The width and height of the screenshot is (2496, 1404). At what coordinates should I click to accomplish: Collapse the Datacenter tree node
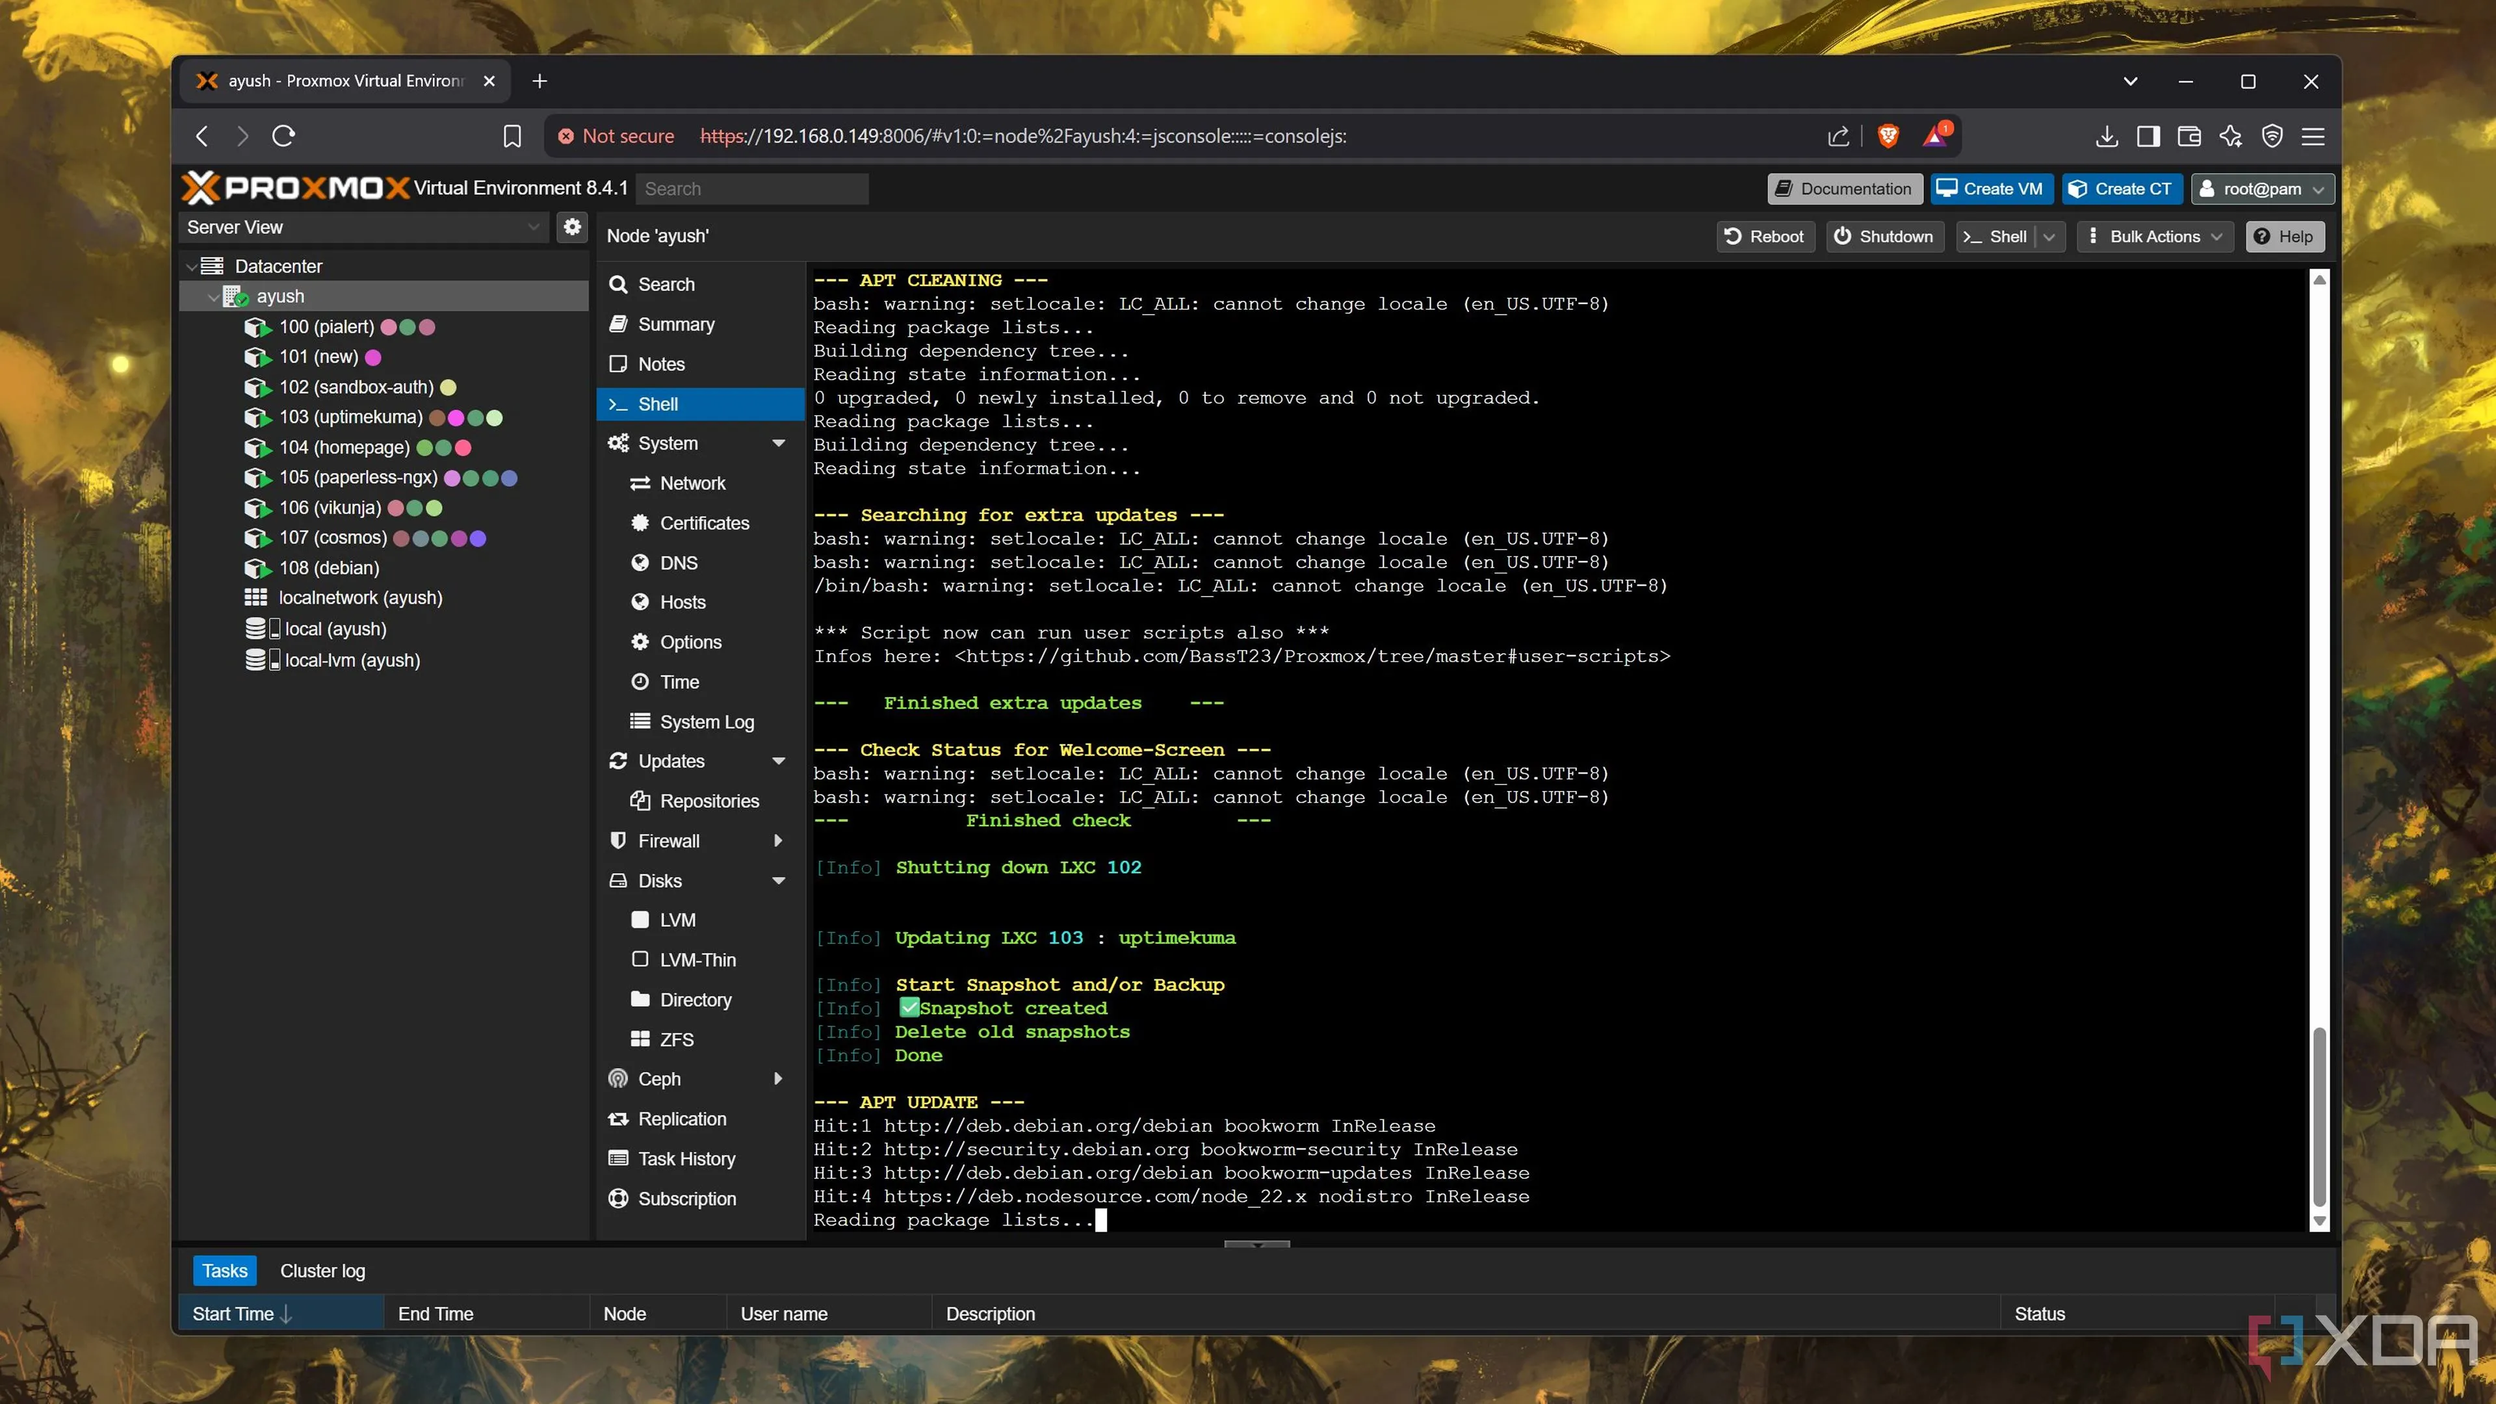pos(191,265)
